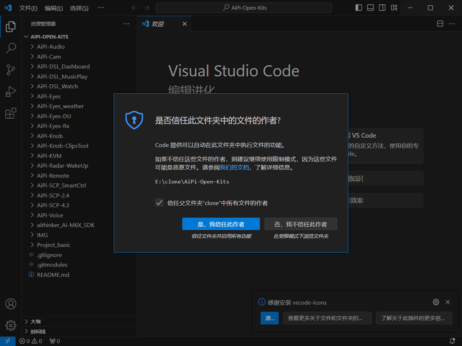This screenshot has height=346, width=462.
Task: Click the AiPi-Open-Kits command center search box
Action: (x=244, y=8)
